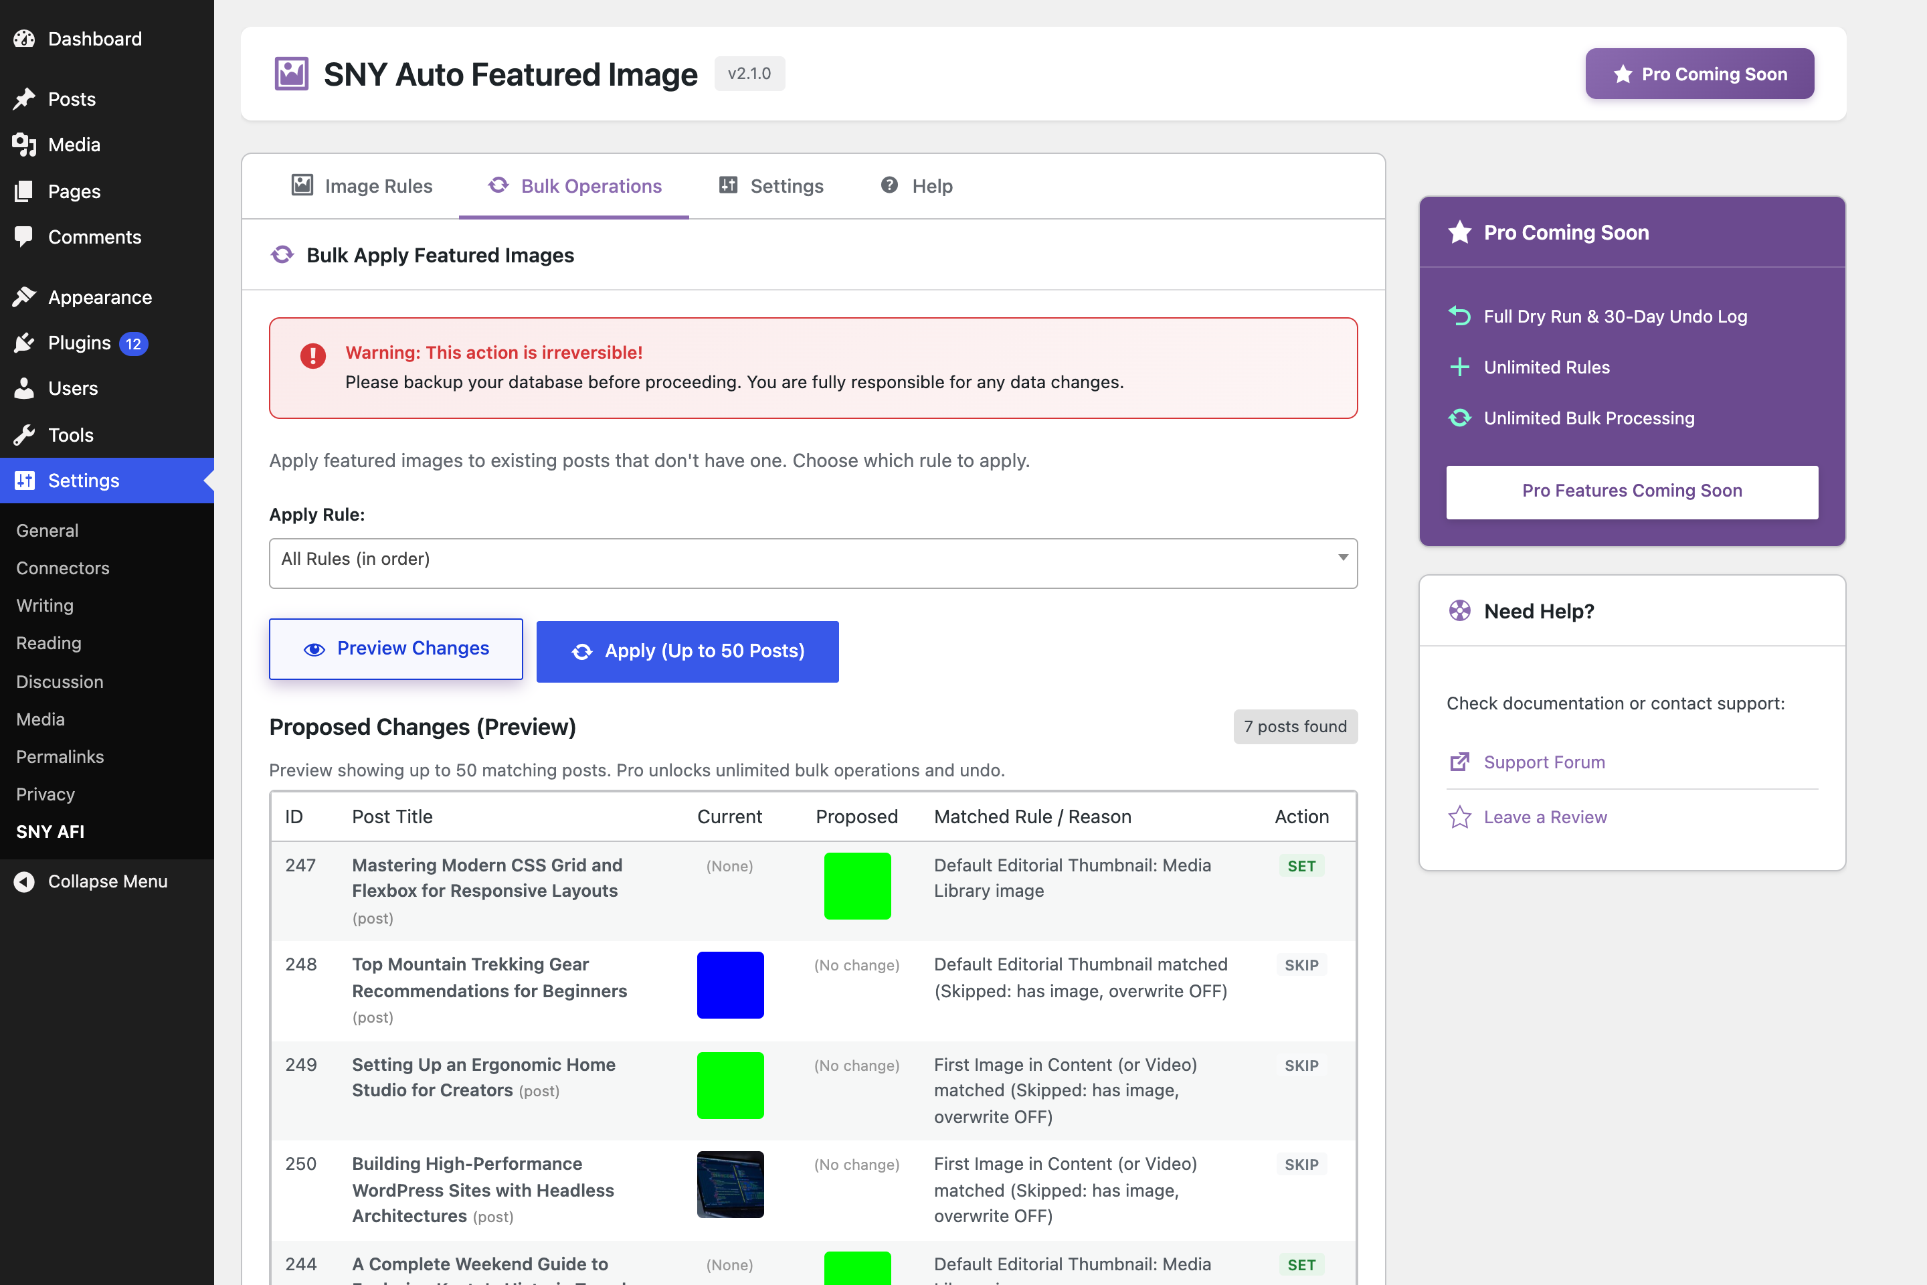Click the current code-screen thumbnail for post 250
The image size is (1927, 1285).
731,1184
